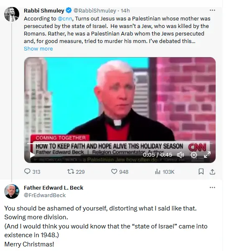
Task: Open more options on Father Beck's reply
Action: pyautogui.click(x=212, y=188)
